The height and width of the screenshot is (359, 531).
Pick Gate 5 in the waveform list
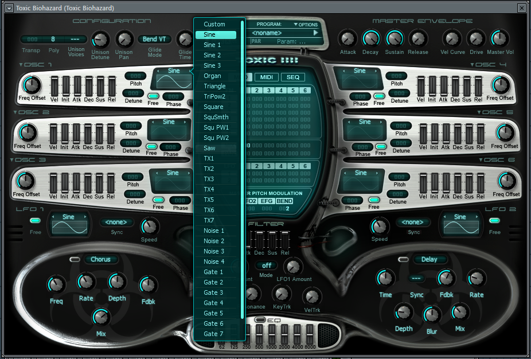(216, 313)
